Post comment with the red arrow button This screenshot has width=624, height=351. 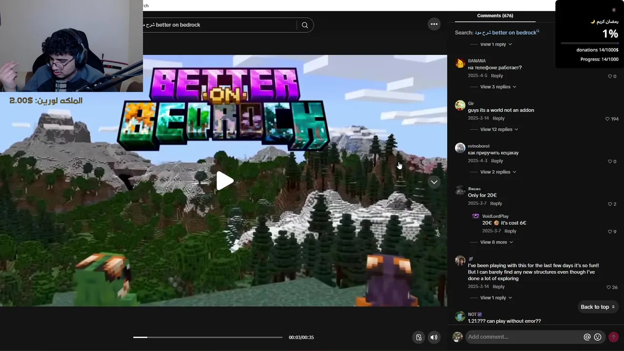(x=613, y=337)
